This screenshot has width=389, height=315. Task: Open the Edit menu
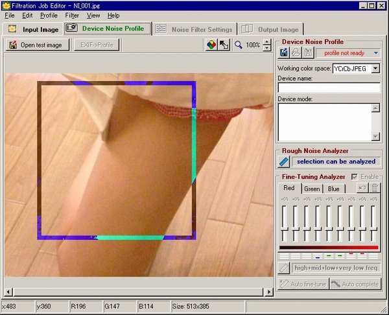27,16
